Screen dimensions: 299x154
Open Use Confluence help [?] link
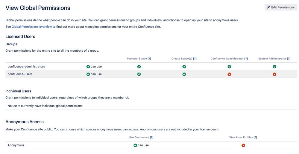151,137
